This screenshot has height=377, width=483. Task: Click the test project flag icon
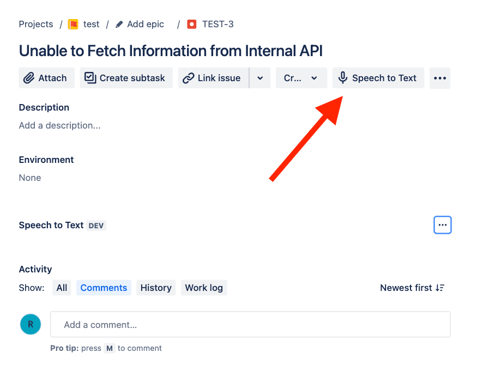[73, 24]
